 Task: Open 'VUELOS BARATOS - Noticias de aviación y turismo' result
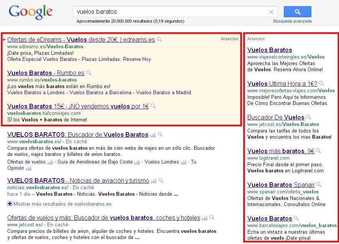tap(78, 180)
